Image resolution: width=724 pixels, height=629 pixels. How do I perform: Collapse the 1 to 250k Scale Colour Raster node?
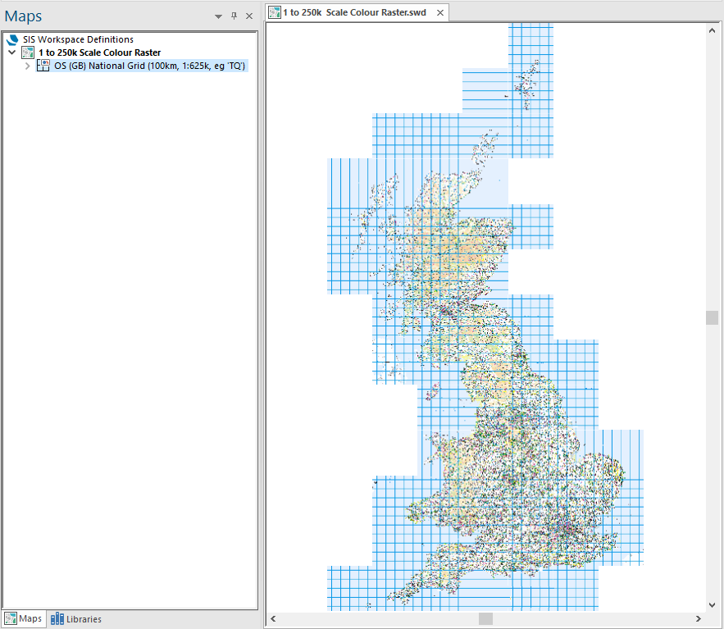coord(12,52)
